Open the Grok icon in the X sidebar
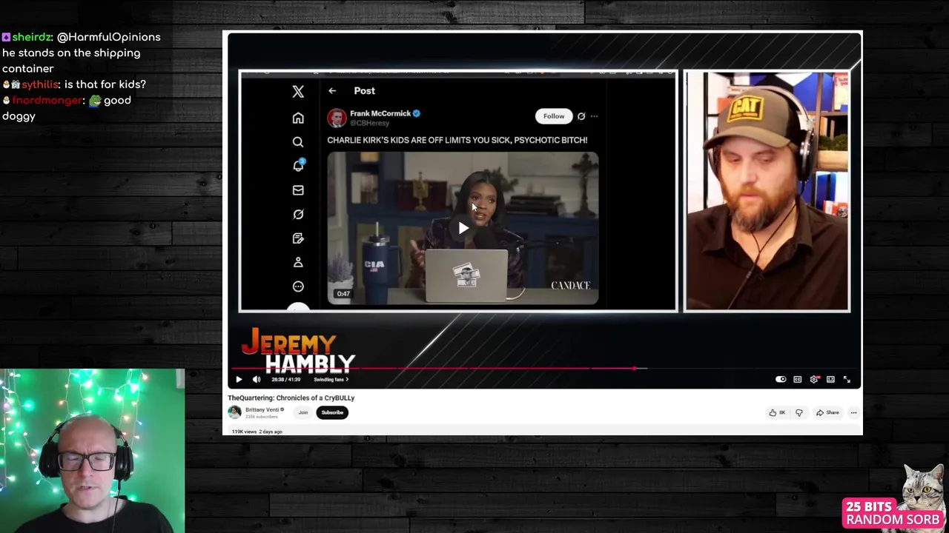 click(298, 214)
